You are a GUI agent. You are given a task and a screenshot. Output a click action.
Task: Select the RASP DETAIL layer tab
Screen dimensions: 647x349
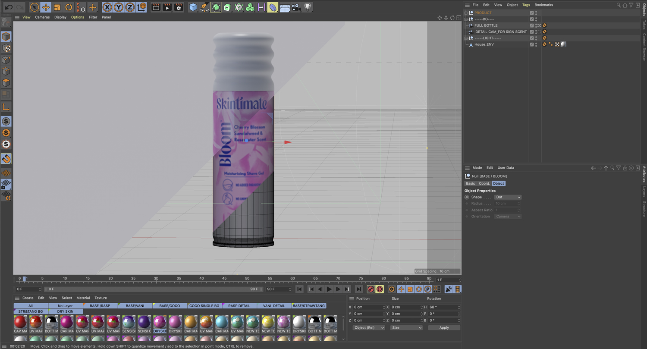click(x=239, y=306)
